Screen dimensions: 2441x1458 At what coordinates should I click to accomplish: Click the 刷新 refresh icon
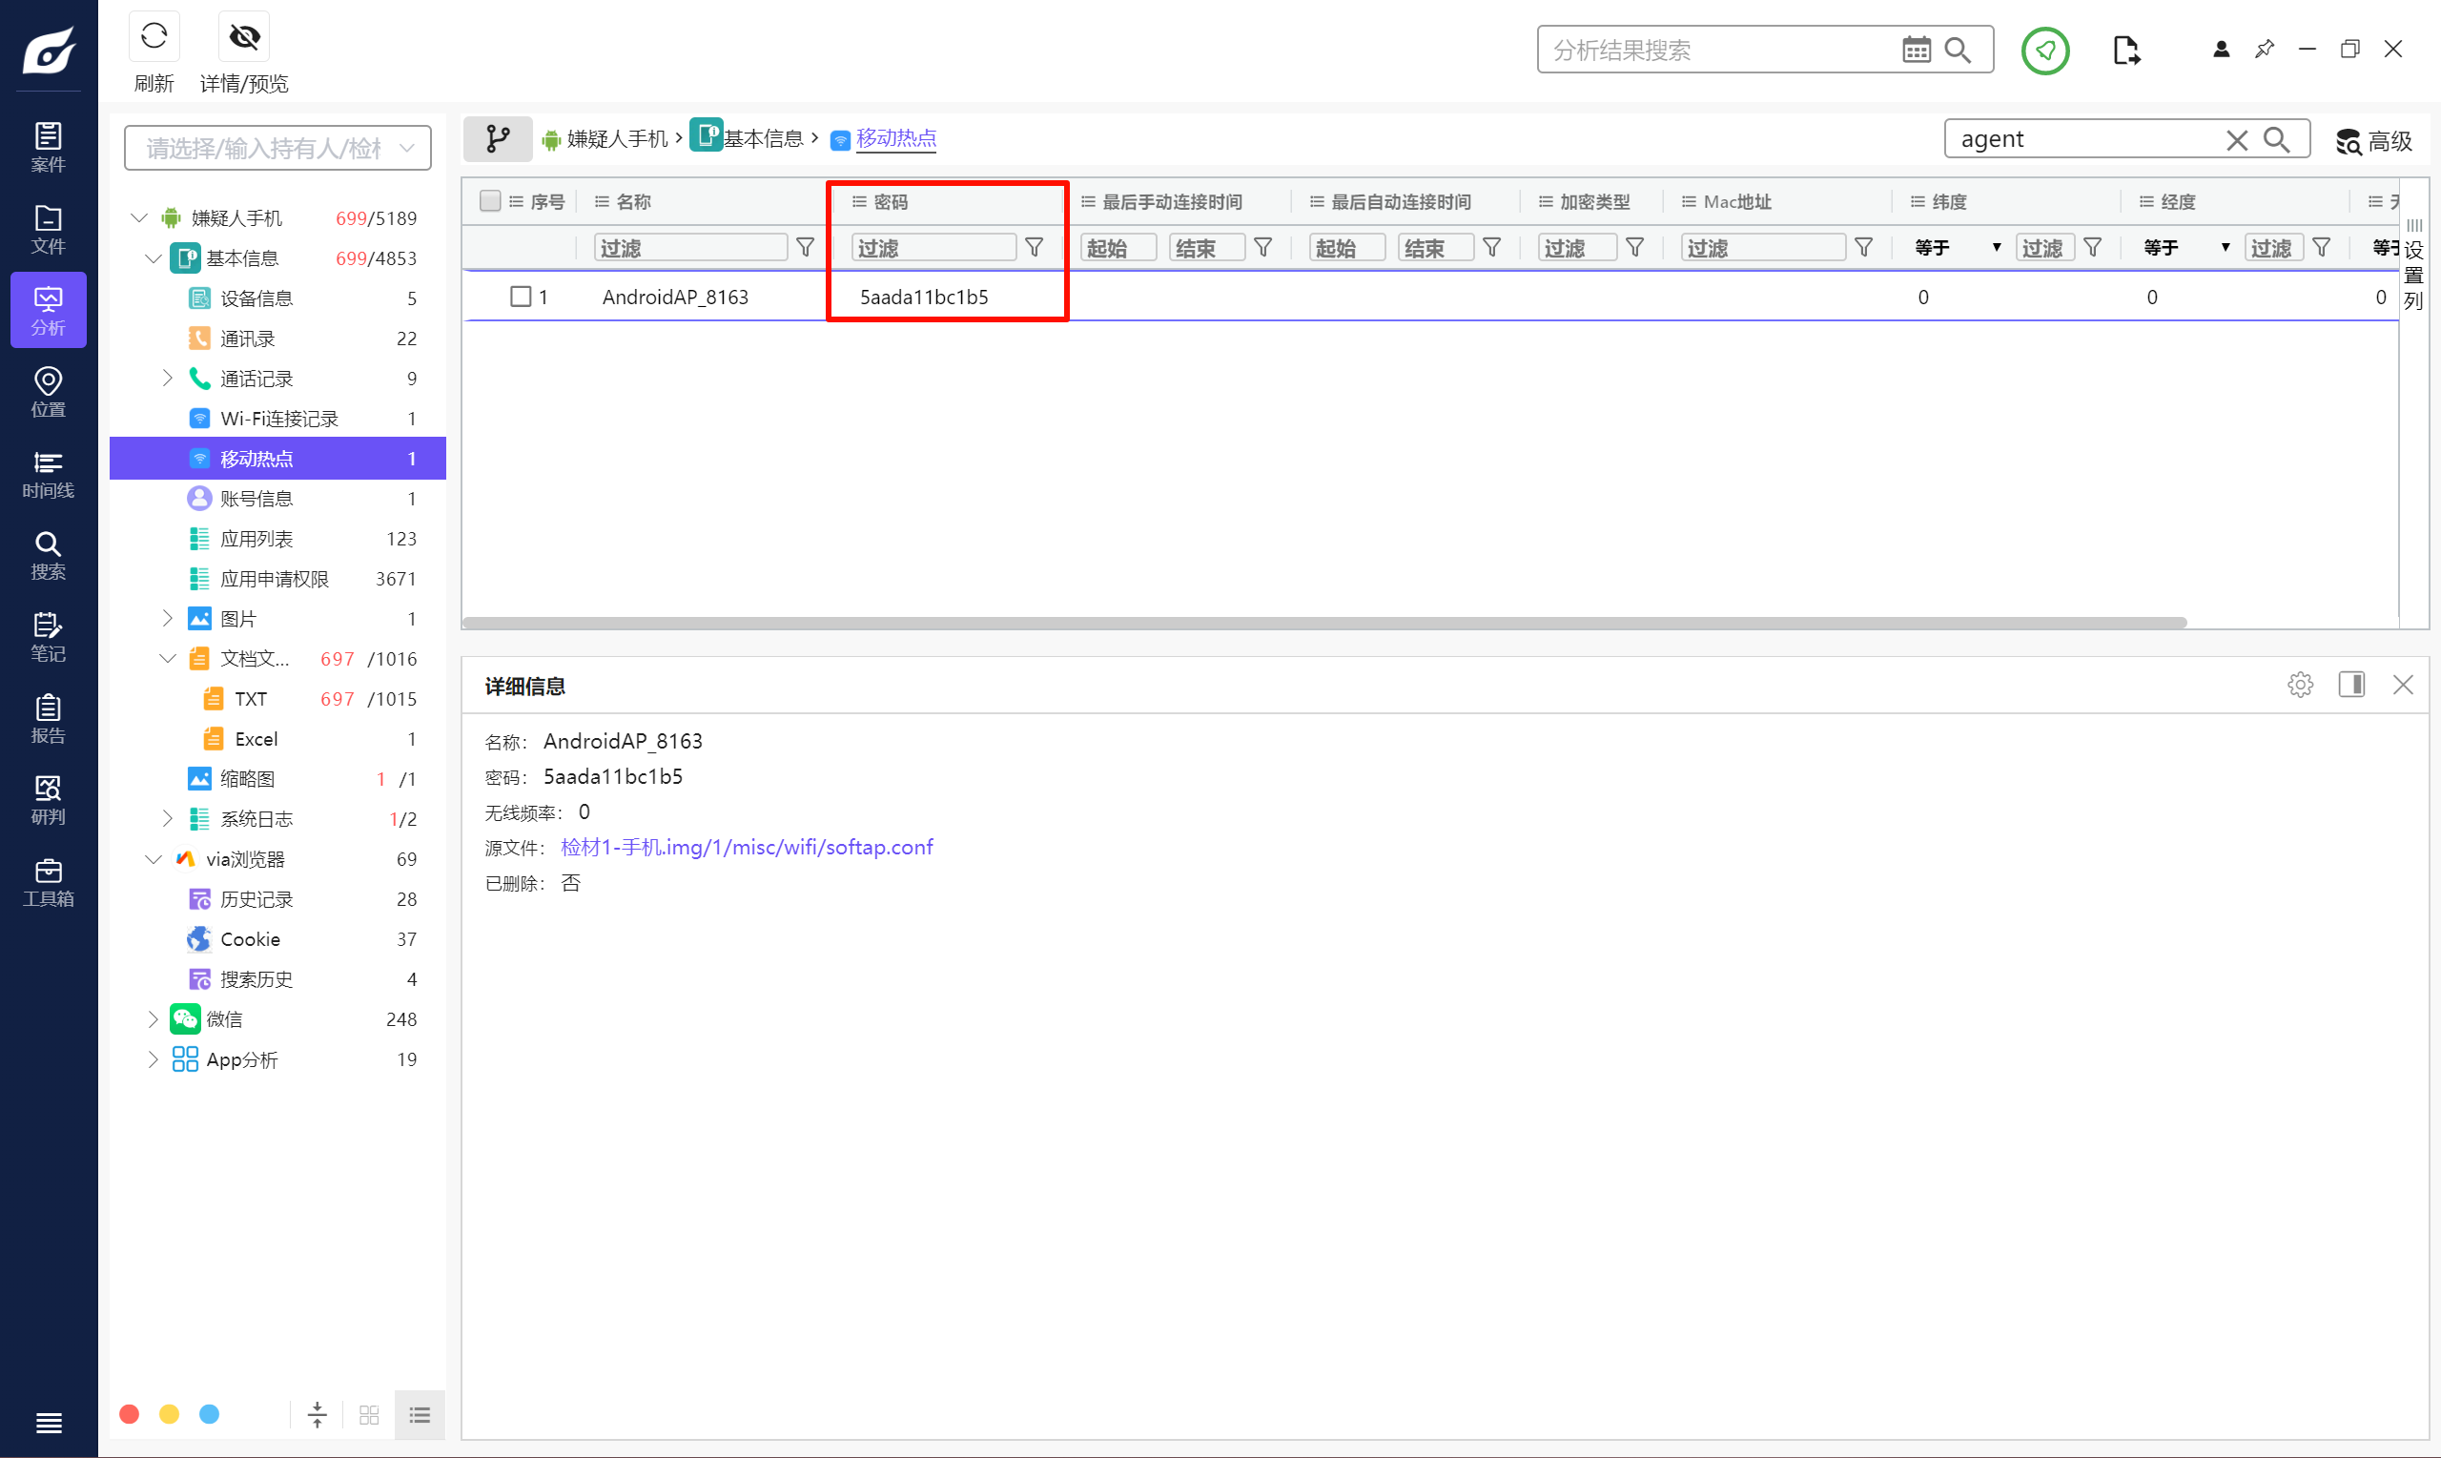(154, 36)
